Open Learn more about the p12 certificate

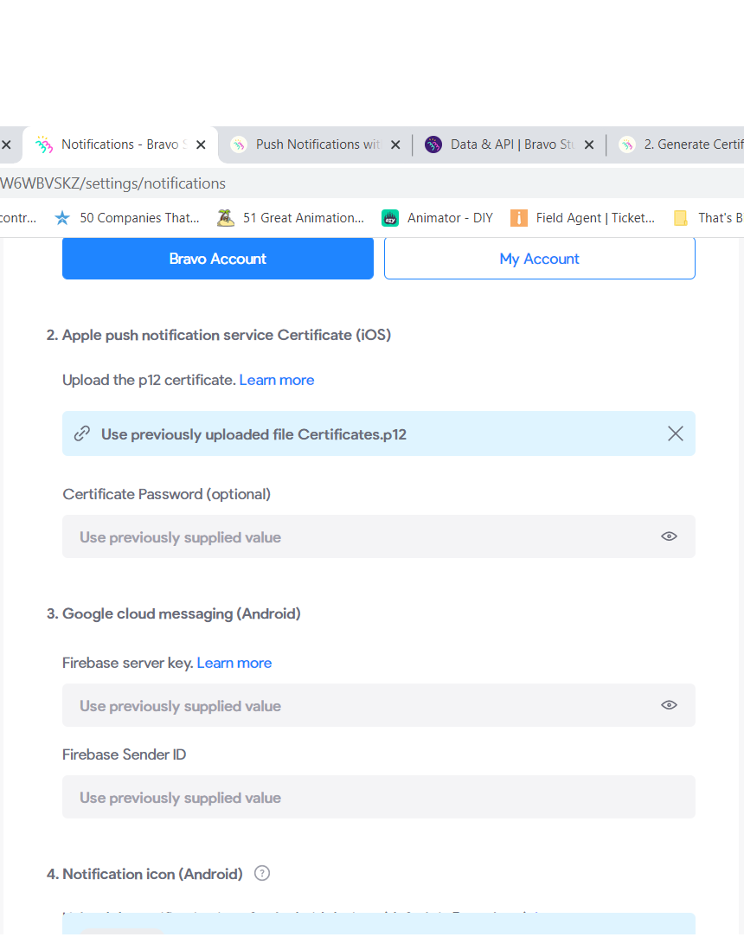coord(277,380)
